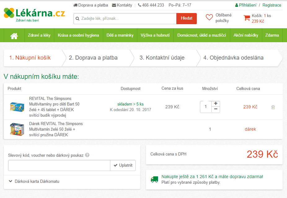Open the Registrace link
The height and width of the screenshot is (198, 287).
pos(272,5)
